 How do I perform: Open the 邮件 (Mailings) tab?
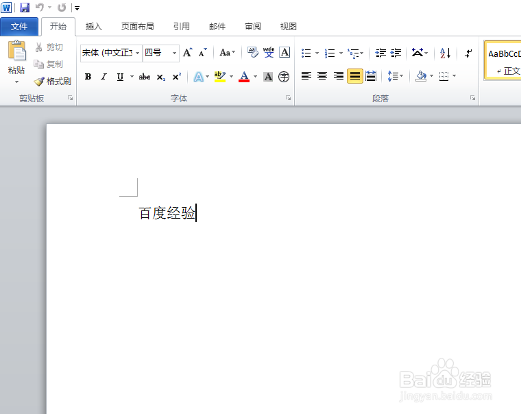click(217, 27)
